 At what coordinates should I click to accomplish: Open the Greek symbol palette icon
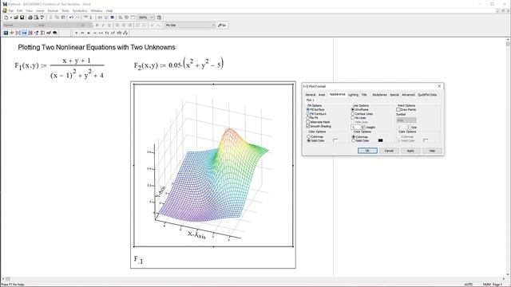(49, 33)
